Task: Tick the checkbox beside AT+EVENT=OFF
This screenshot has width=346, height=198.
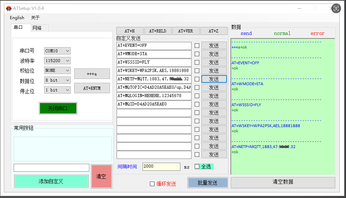Action: pos(197,45)
